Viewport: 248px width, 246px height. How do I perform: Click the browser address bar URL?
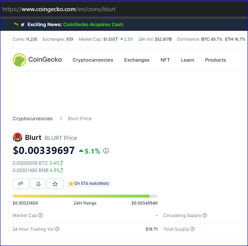59,9
